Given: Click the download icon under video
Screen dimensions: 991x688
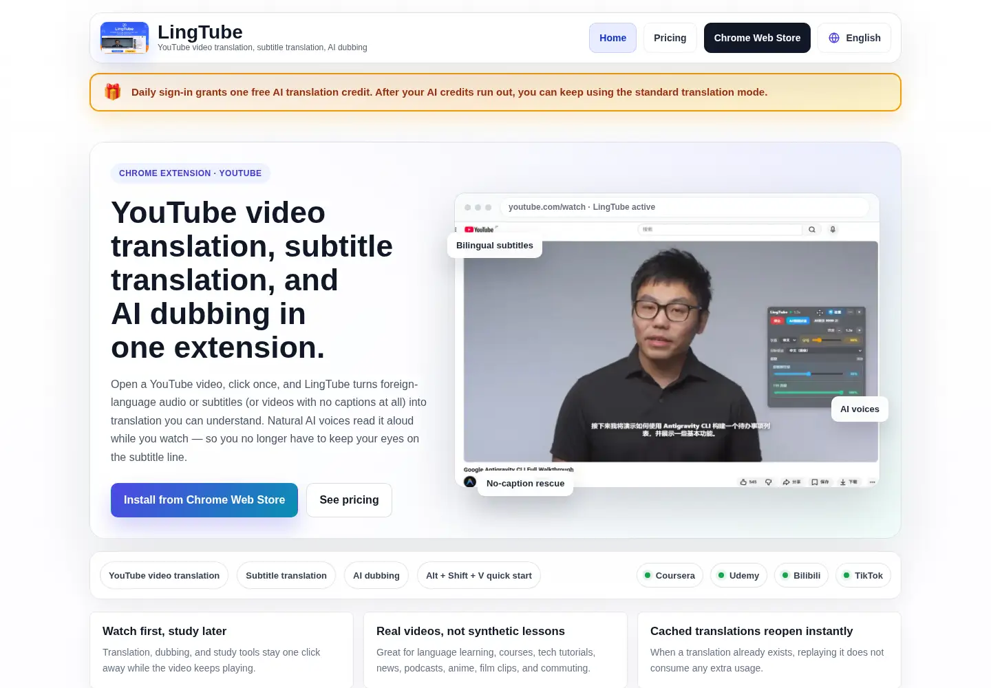Looking at the screenshot, I should click(x=843, y=482).
